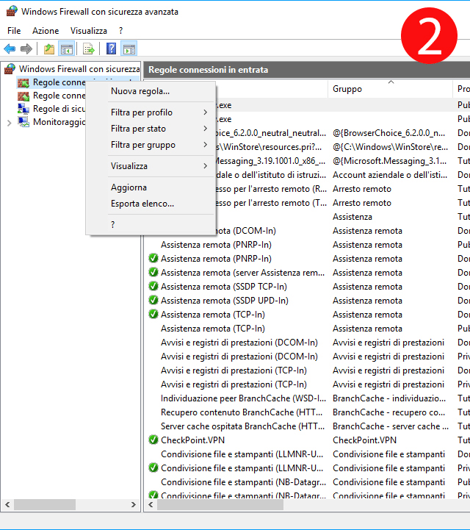Select the outbound rules icon in tree
Image resolution: width=470 pixels, height=530 pixels.
[23, 96]
